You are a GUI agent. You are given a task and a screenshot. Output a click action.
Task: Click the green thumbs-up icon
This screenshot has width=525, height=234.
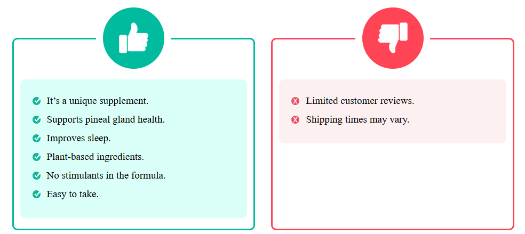tap(133, 38)
